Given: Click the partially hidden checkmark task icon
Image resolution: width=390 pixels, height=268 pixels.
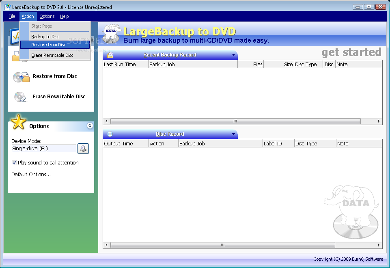Looking at the screenshot, I should click(15, 37).
